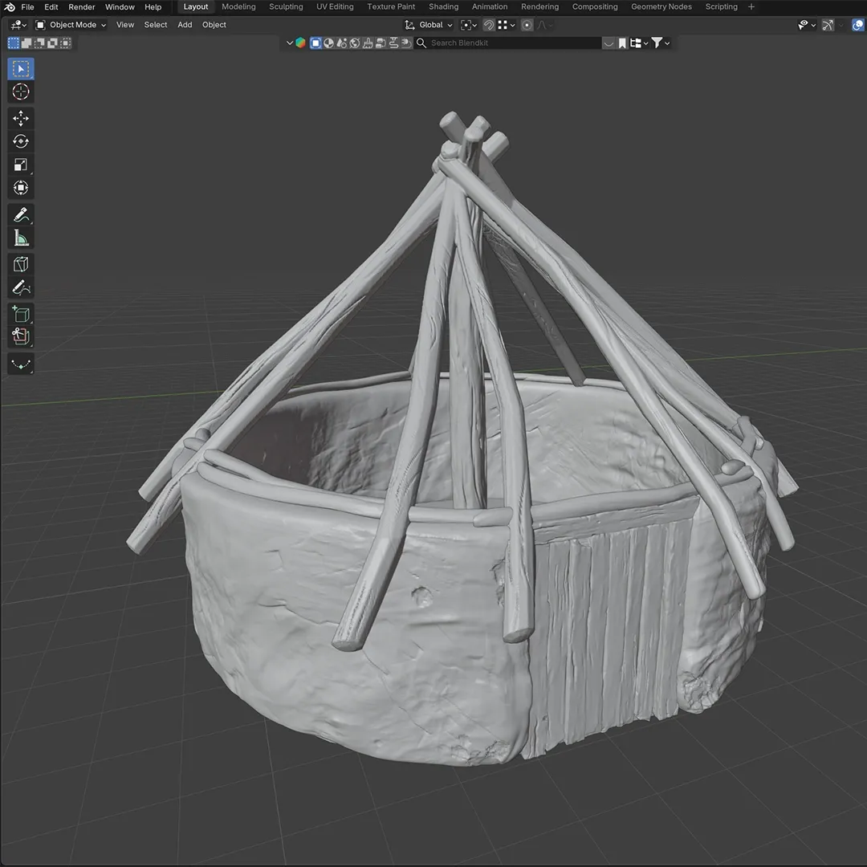Activate the 3D Cursor tool
Screen dimensions: 867x867
click(20, 92)
